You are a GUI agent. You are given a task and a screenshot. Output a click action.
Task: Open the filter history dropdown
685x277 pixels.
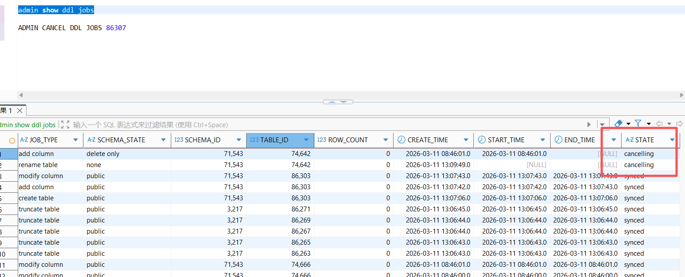[602, 125]
